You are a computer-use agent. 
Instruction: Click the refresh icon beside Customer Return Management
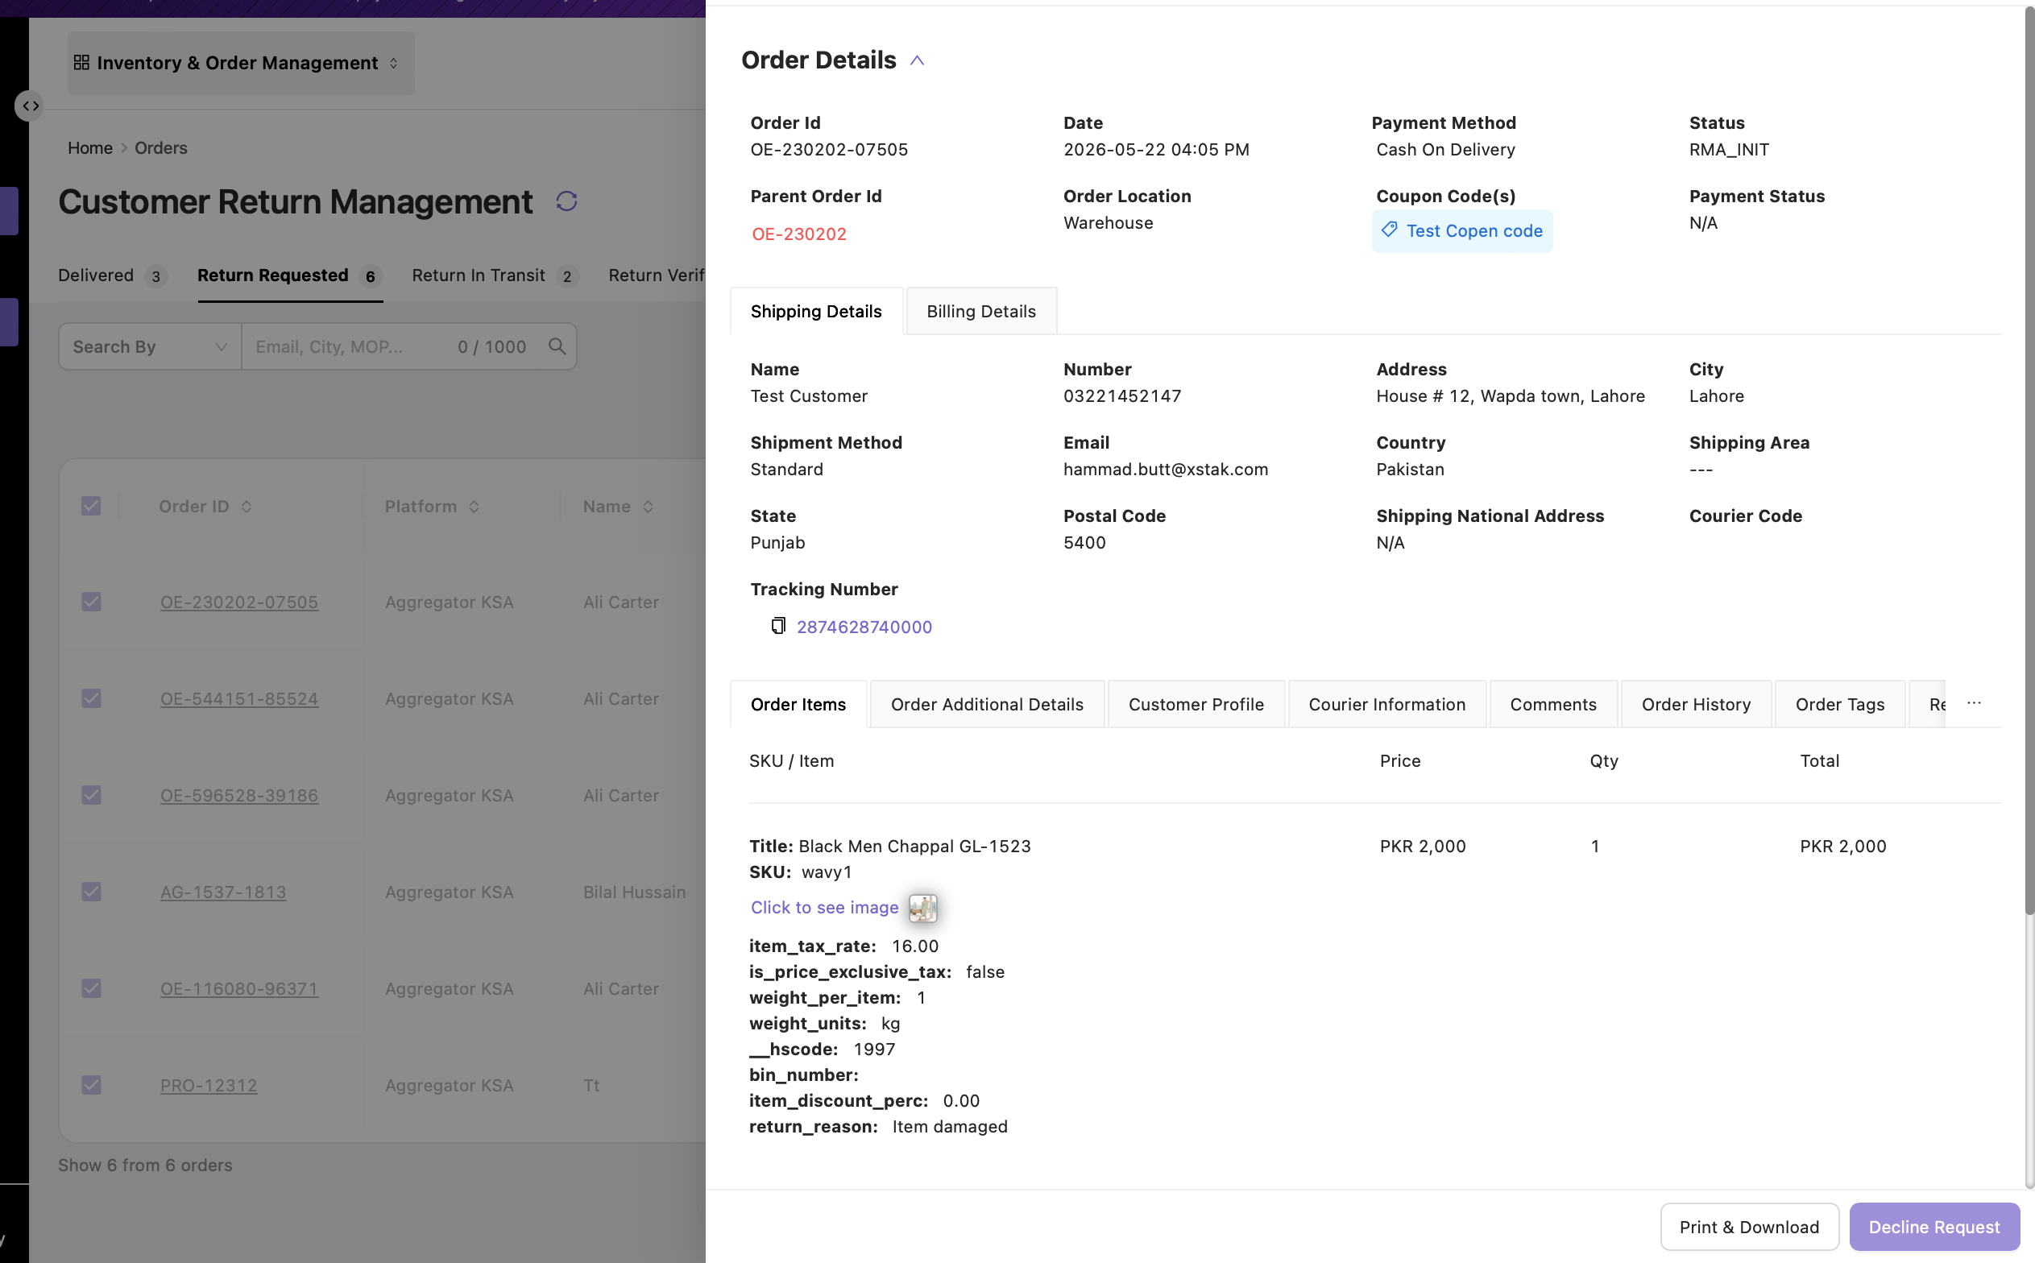pyautogui.click(x=566, y=201)
